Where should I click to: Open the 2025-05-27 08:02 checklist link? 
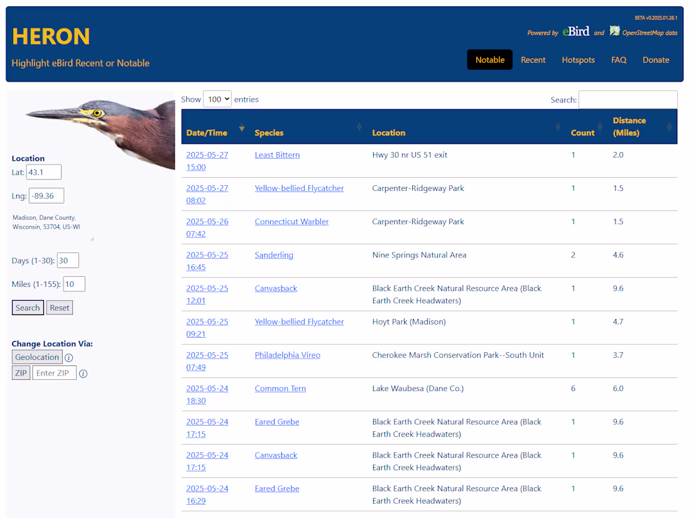coord(207,194)
